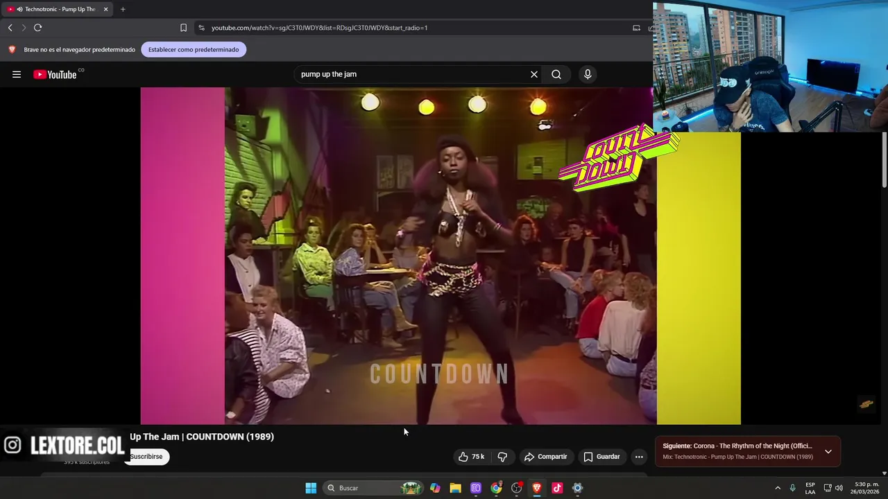Open Copilot from the taskbar
888x499 pixels.
435,488
